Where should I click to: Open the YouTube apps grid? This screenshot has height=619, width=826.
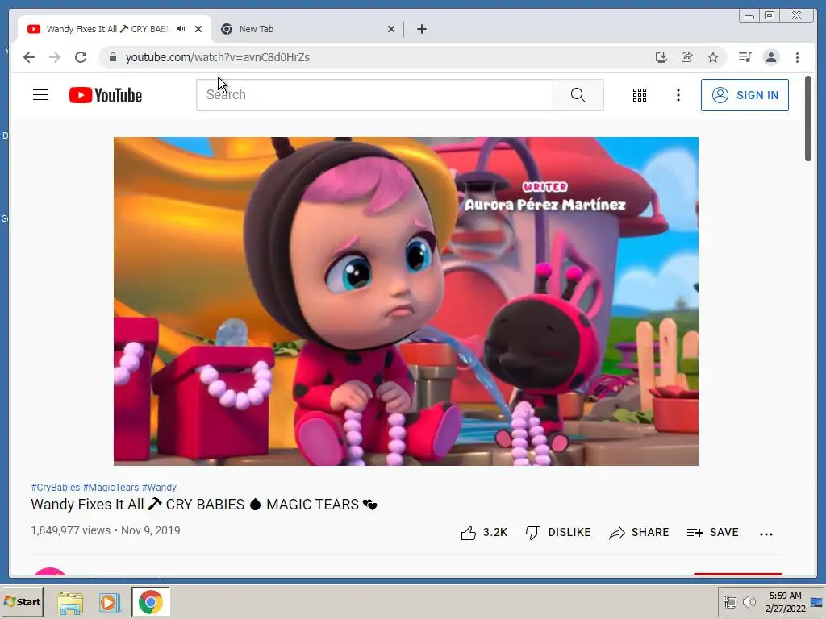pos(640,95)
